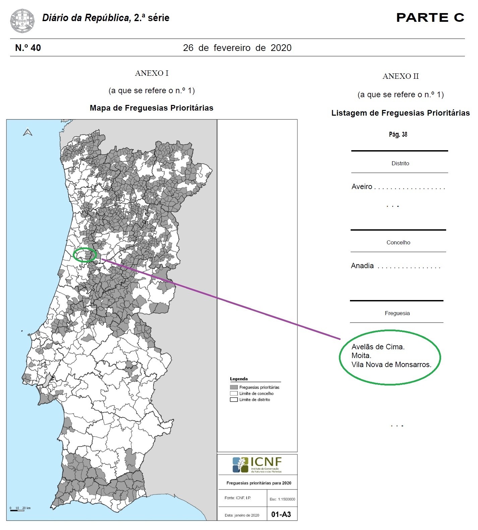Viewport: 478px width, 530px height.
Task: Click the 01-A3 sheet code box
Action: click(x=281, y=514)
